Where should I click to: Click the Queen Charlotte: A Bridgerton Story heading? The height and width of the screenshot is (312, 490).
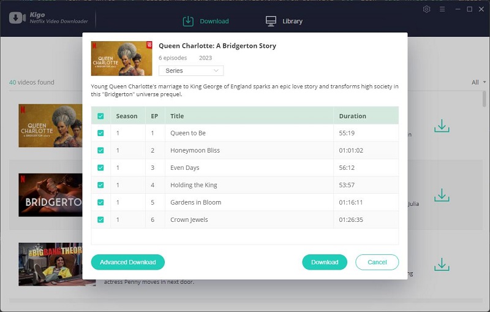pos(217,46)
